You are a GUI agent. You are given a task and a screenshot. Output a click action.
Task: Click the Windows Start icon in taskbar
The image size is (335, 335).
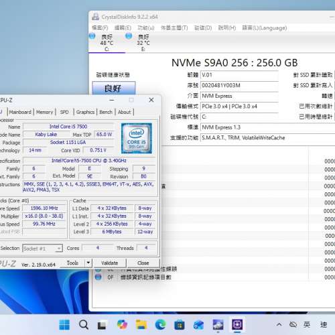point(64,324)
